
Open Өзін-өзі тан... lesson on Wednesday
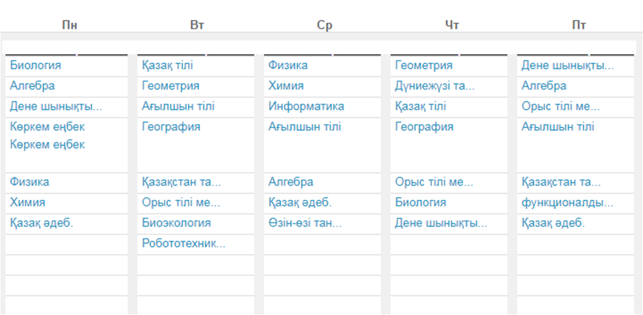(x=305, y=223)
